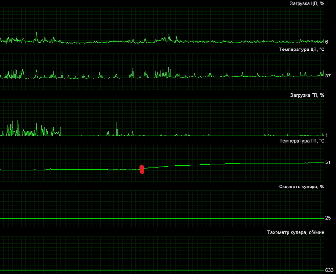This screenshot has width=336, height=274.
Task: Click the CPU temperature current value 37
Action: [x=328, y=76]
